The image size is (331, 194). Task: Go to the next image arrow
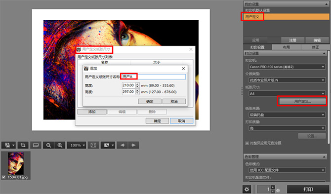point(133,145)
